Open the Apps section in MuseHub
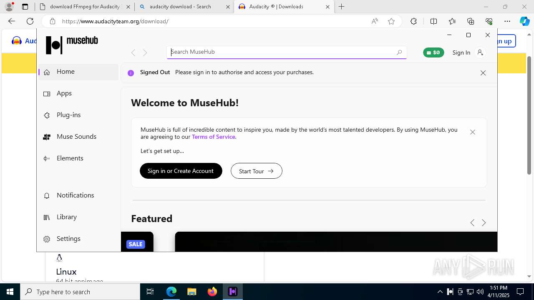534x300 pixels. (78, 93)
